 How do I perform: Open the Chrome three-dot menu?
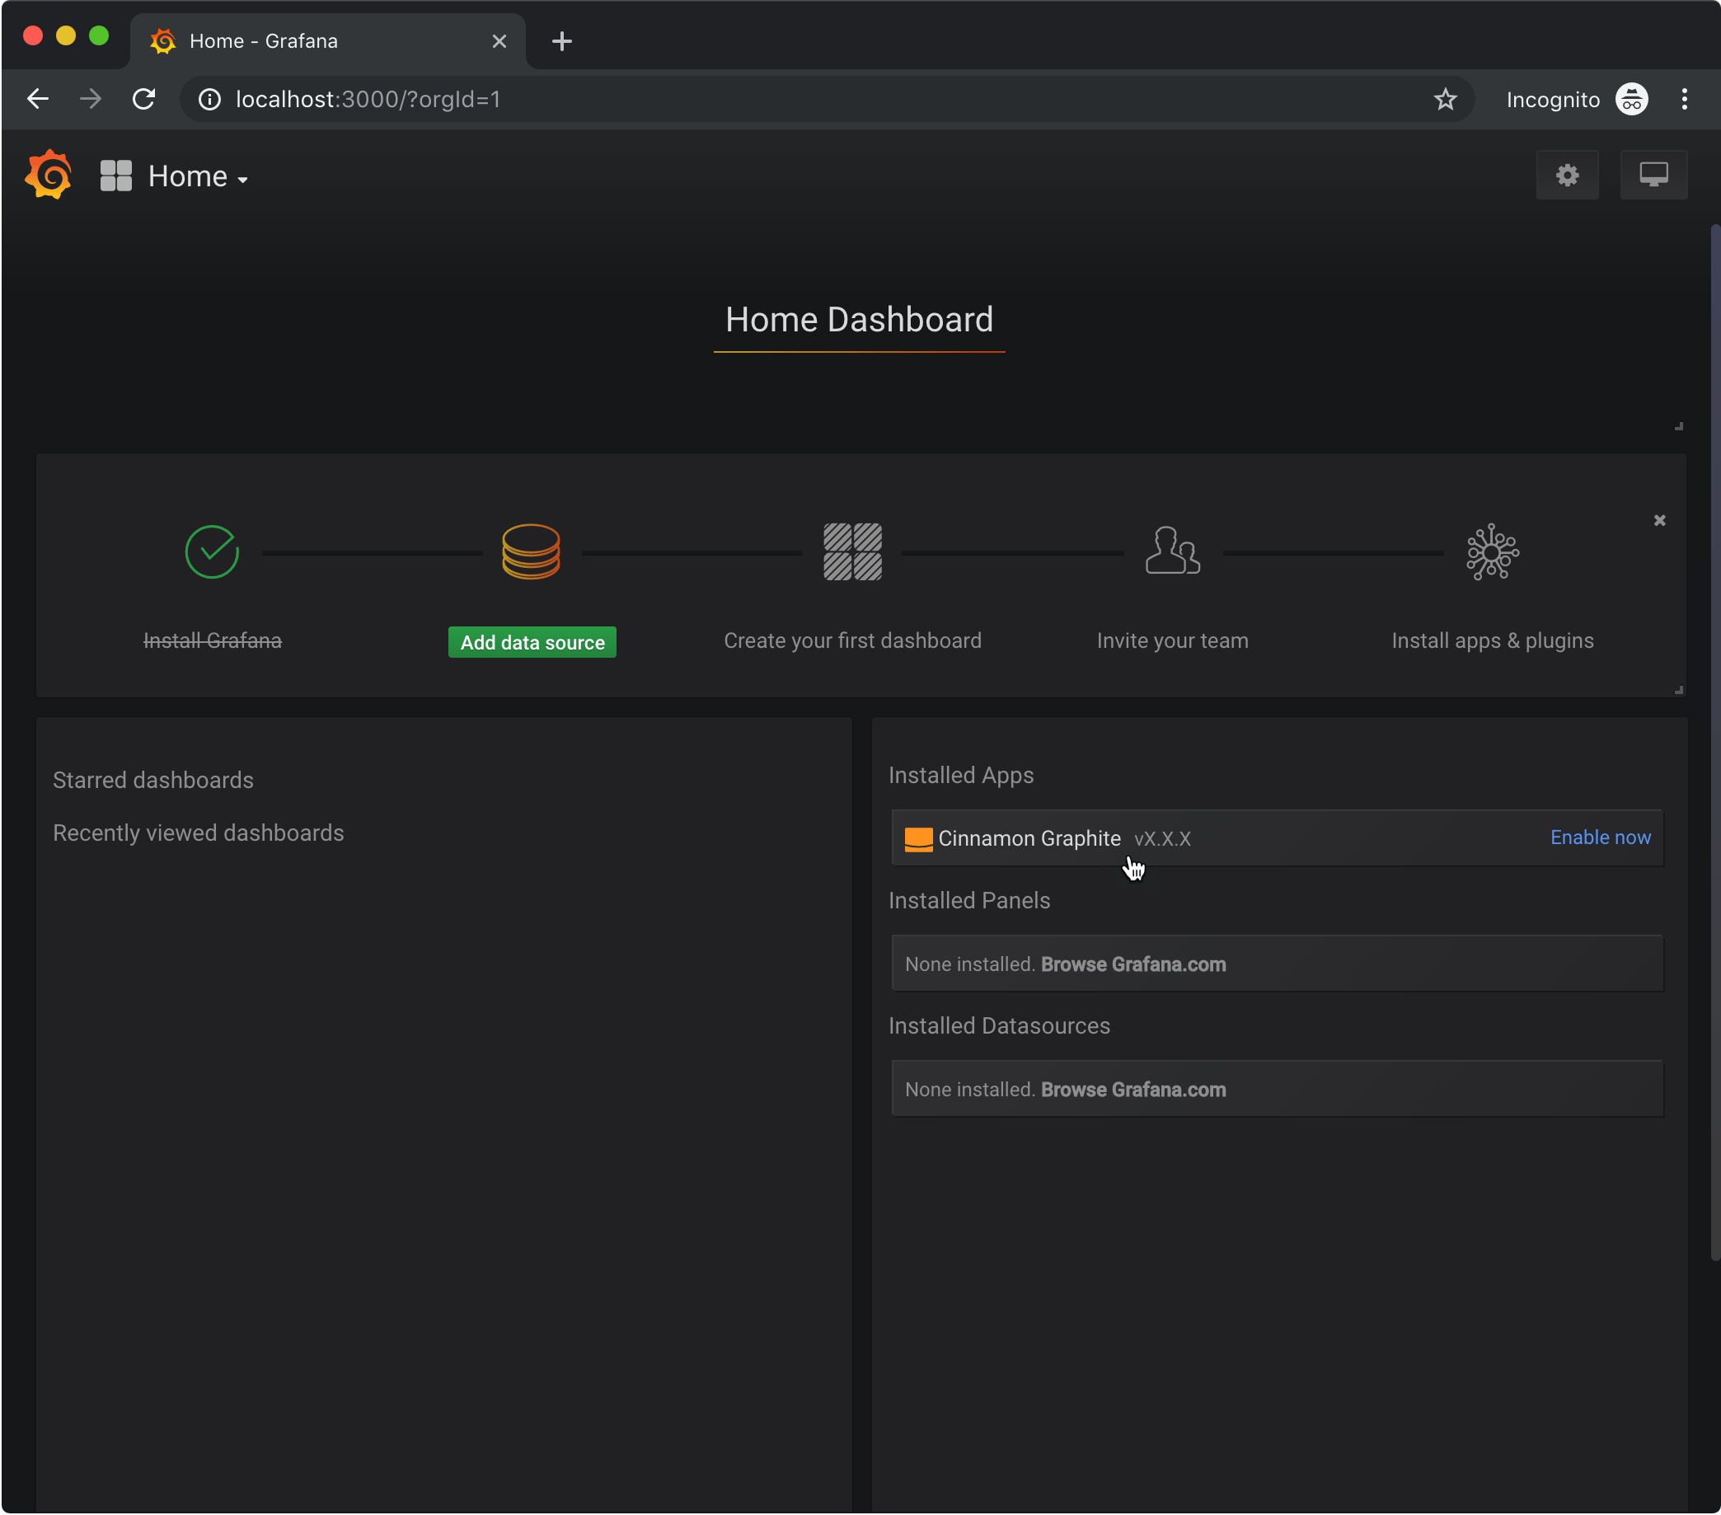click(x=1684, y=100)
